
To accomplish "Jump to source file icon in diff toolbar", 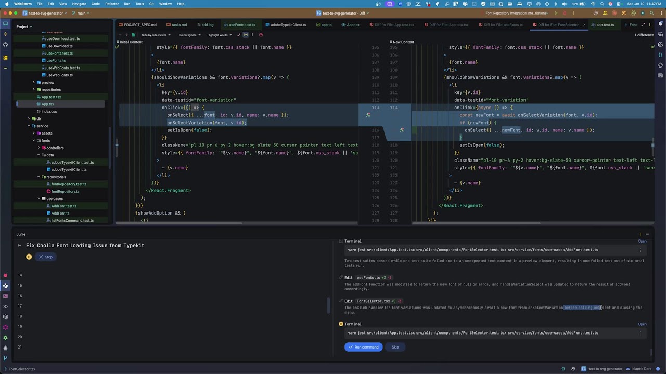I will pos(133,35).
